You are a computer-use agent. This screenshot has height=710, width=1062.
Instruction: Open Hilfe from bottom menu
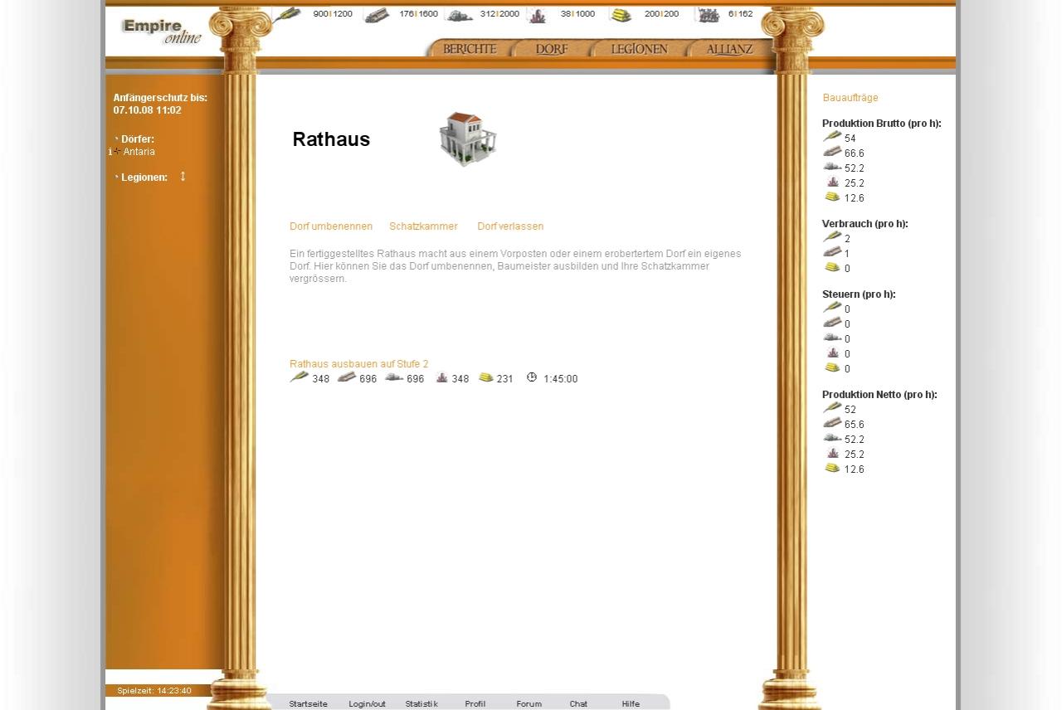[x=631, y=704]
